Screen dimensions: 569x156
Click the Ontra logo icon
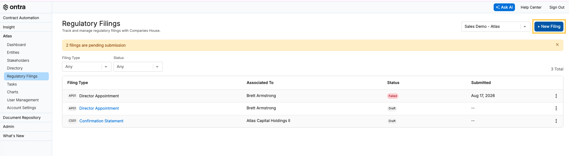click(x=6, y=7)
